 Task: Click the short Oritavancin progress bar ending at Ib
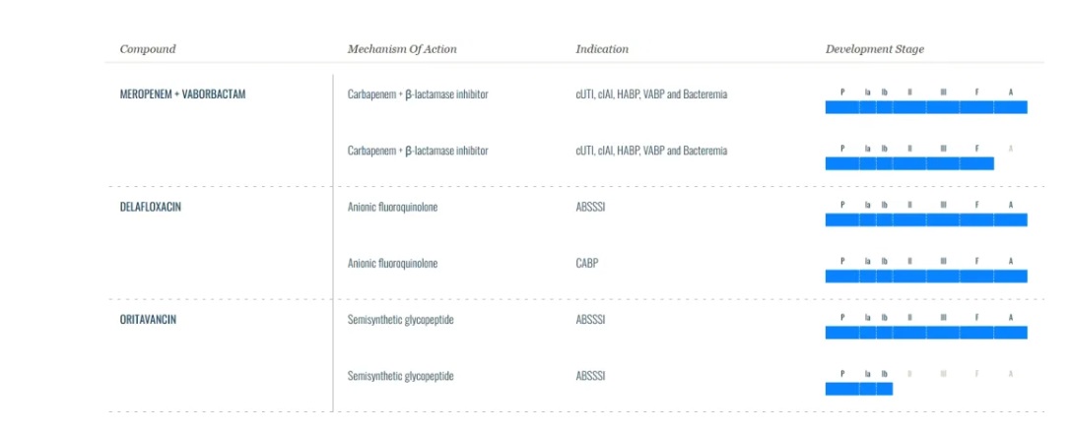pyautogui.click(x=858, y=389)
